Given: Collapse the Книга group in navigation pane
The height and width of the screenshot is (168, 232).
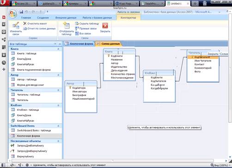Looking at the screenshot, I should click(x=58, y=49).
